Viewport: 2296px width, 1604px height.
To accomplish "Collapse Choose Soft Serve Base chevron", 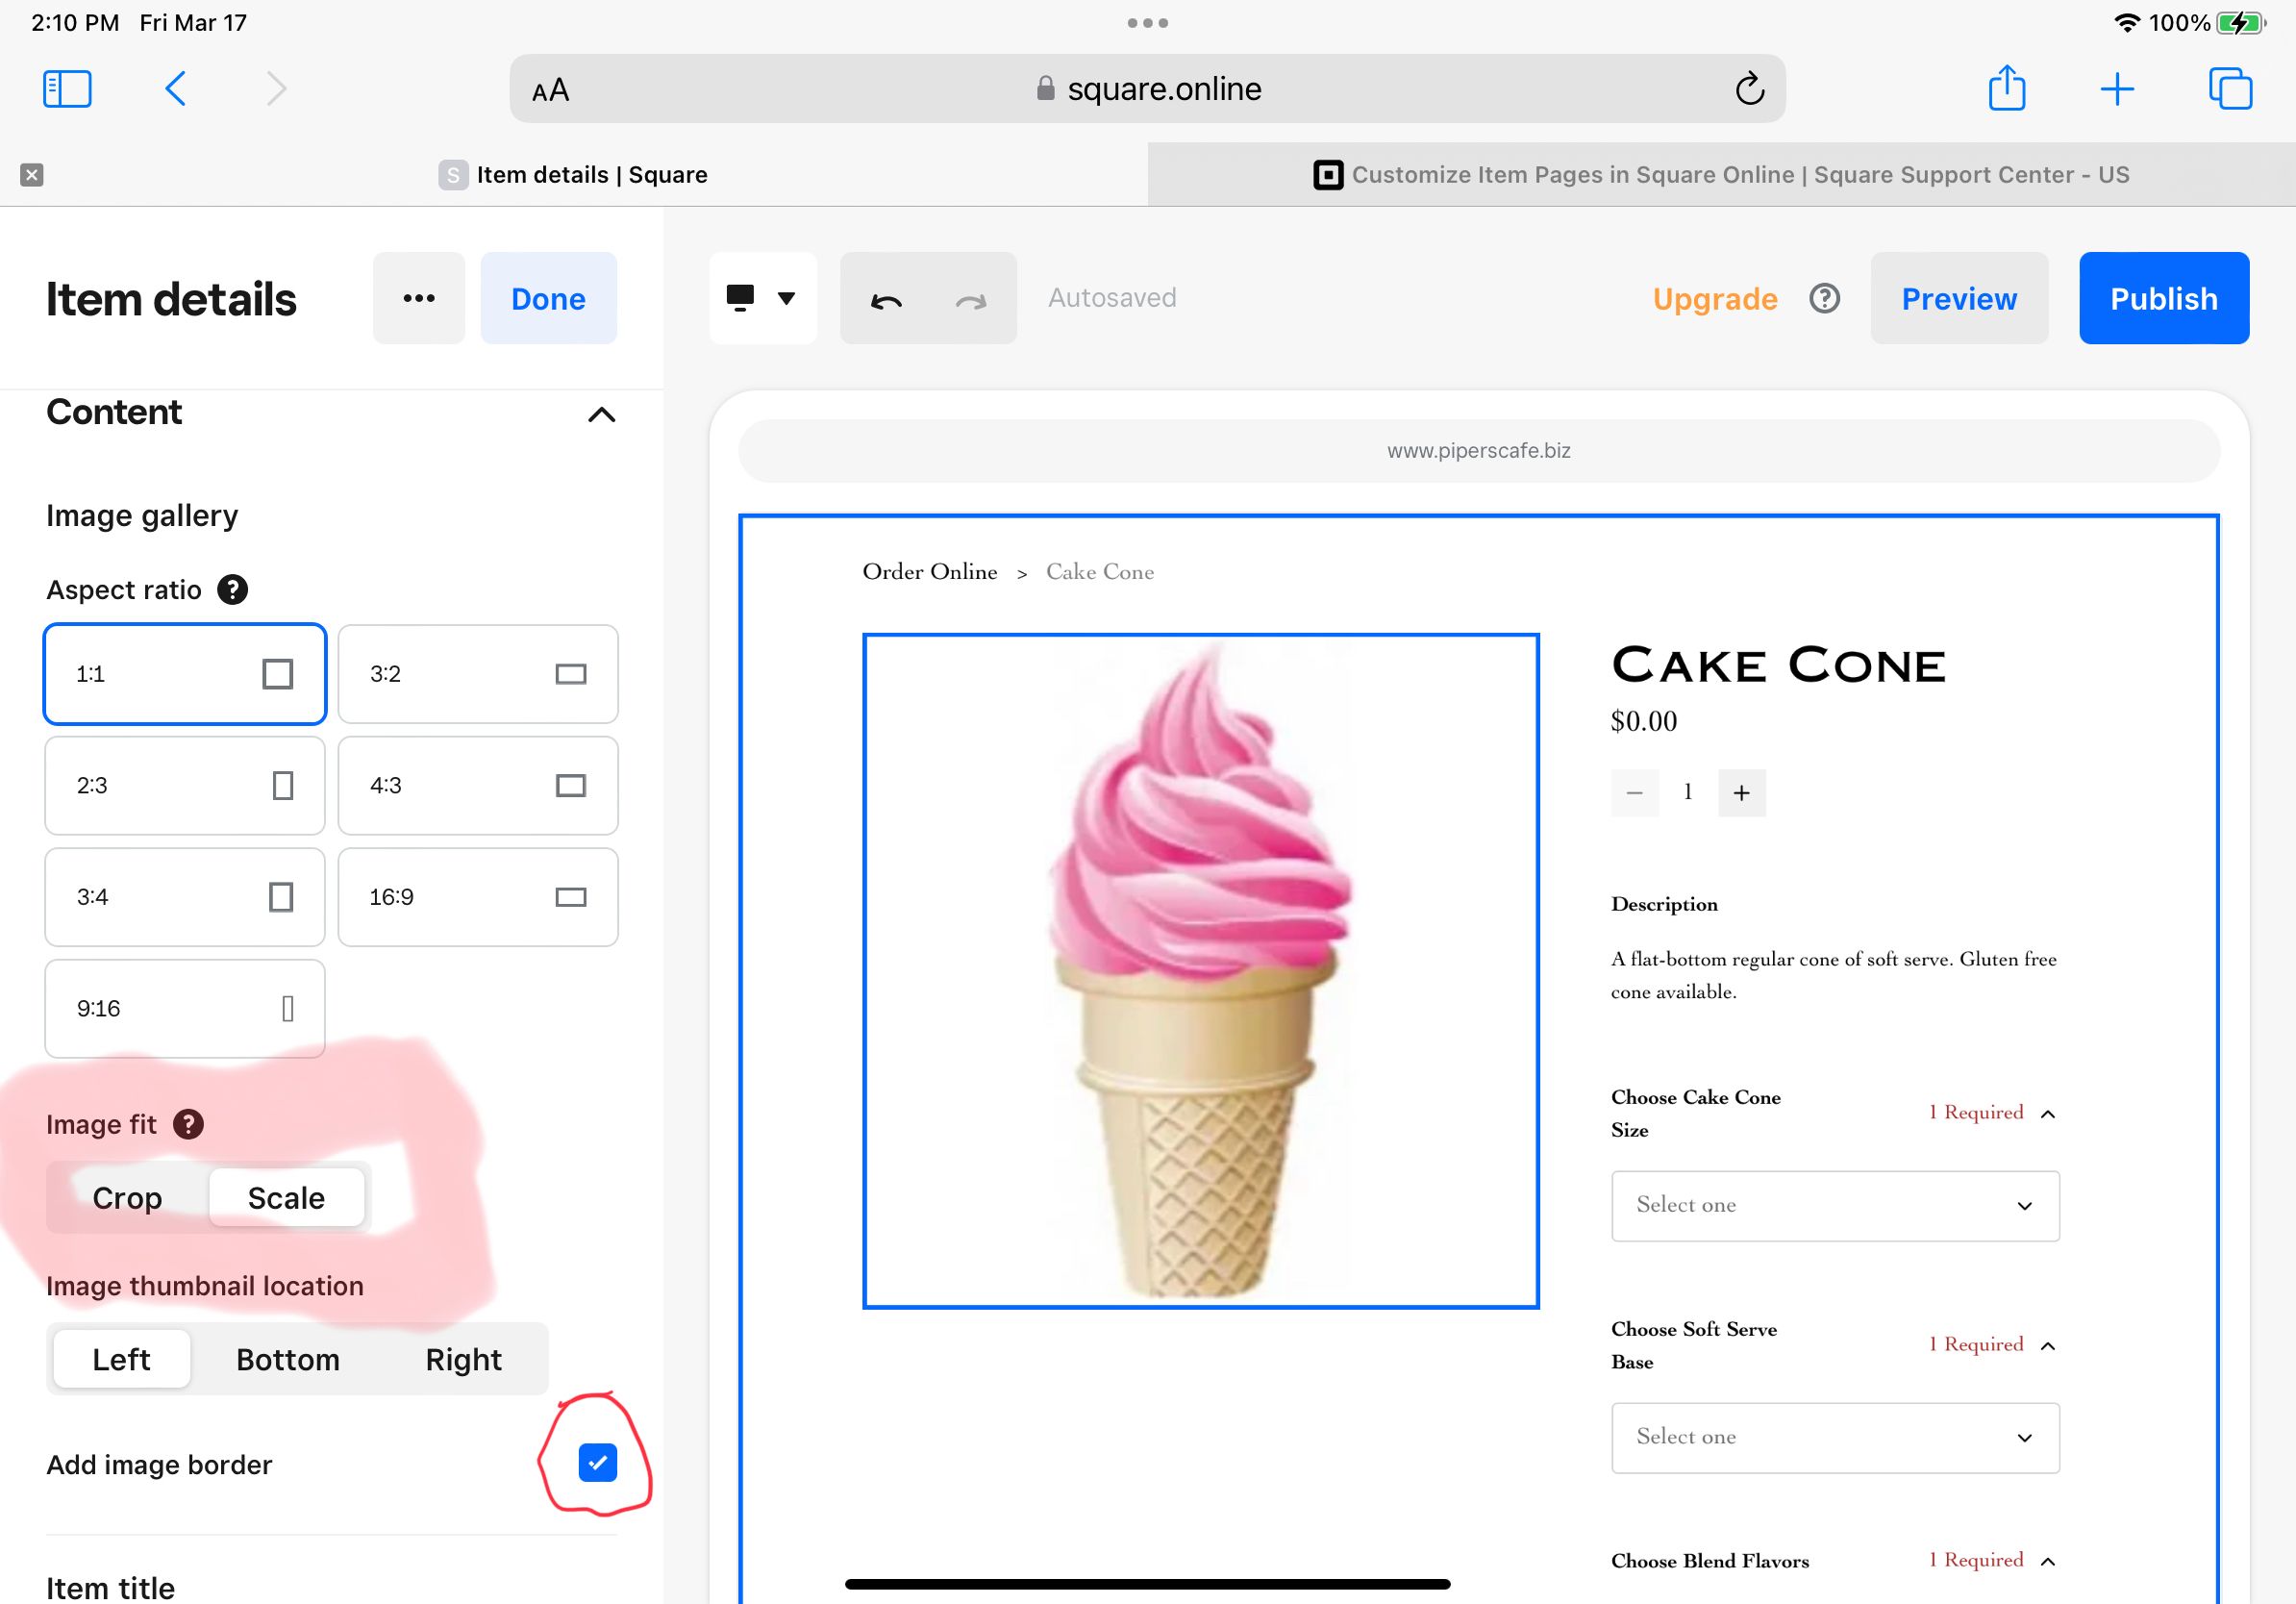I will (2047, 1346).
